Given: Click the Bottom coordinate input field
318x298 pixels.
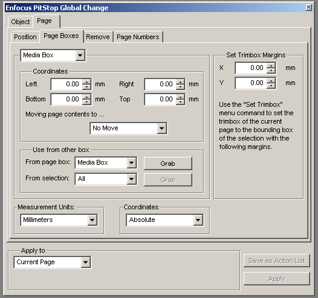Looking at the screenshot, I should coord(67,100).
